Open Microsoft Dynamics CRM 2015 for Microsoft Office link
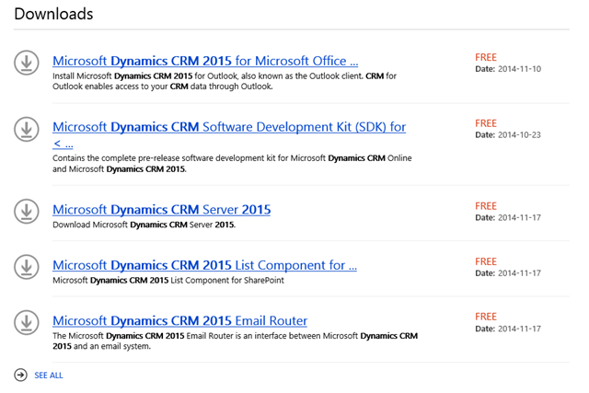The width and height of the screenshot is (589, 393). tap(205, 61)
